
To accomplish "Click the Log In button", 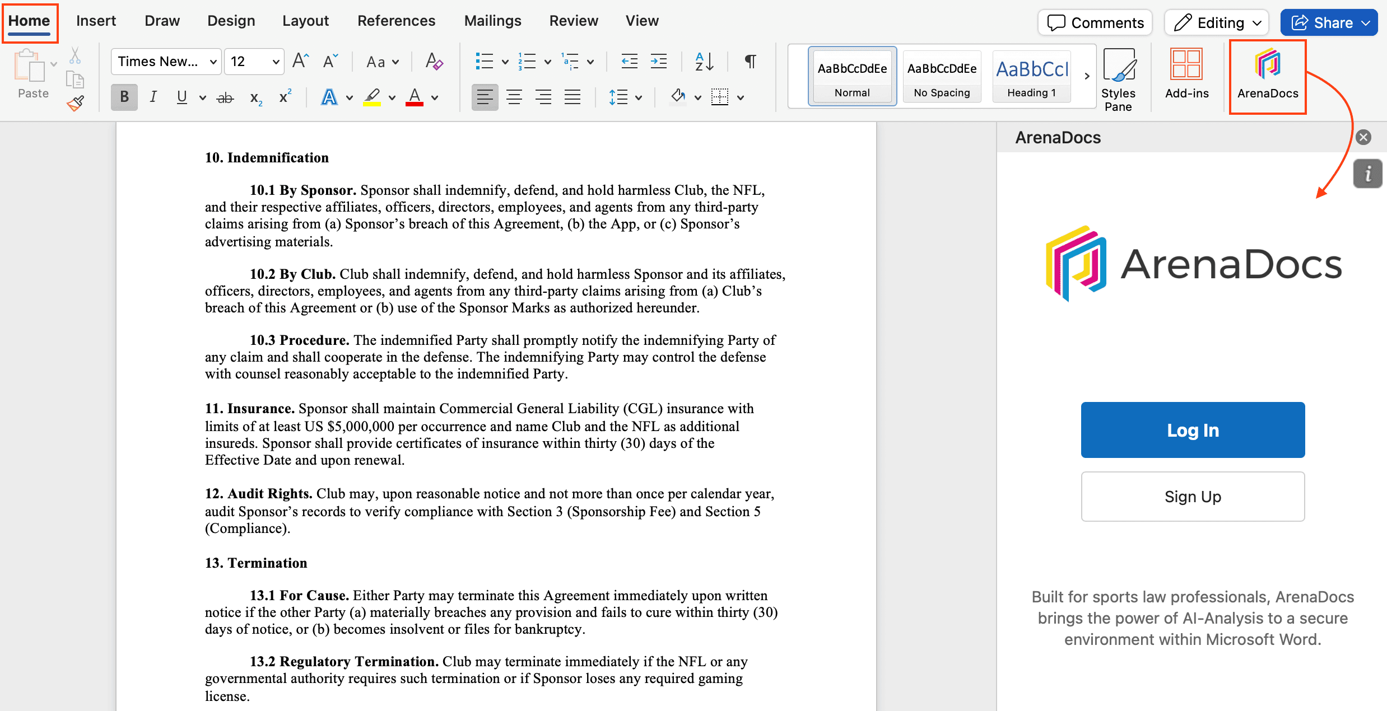I will coord(1193,430).
